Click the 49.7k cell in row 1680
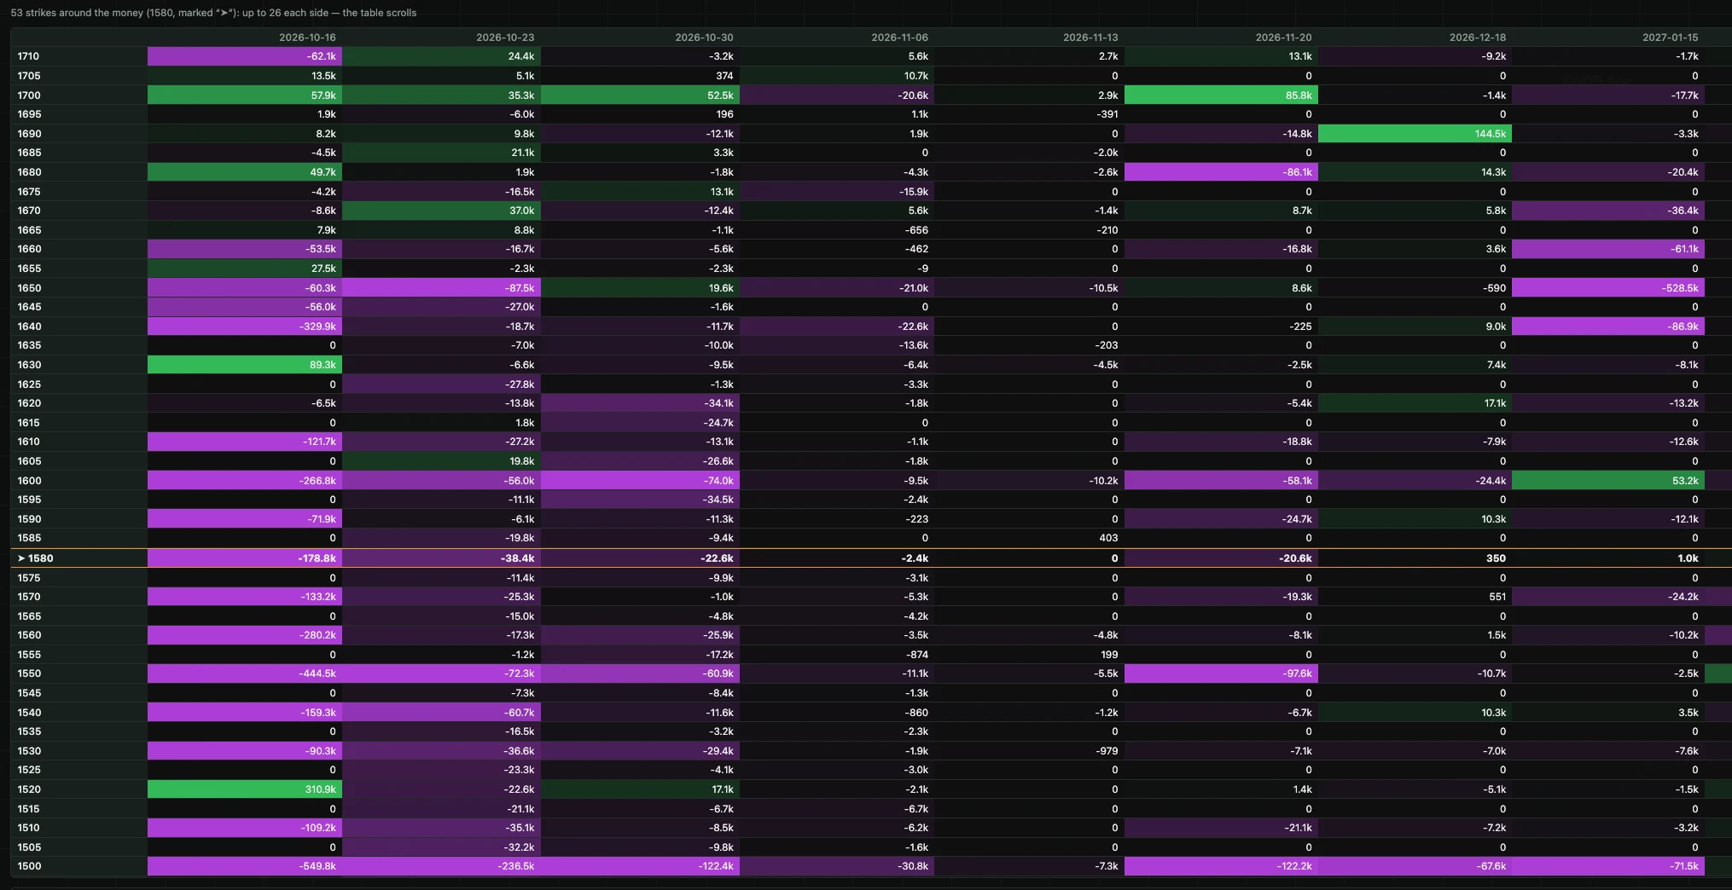This screenshot has height=890, width=1732. pos(245,172)
